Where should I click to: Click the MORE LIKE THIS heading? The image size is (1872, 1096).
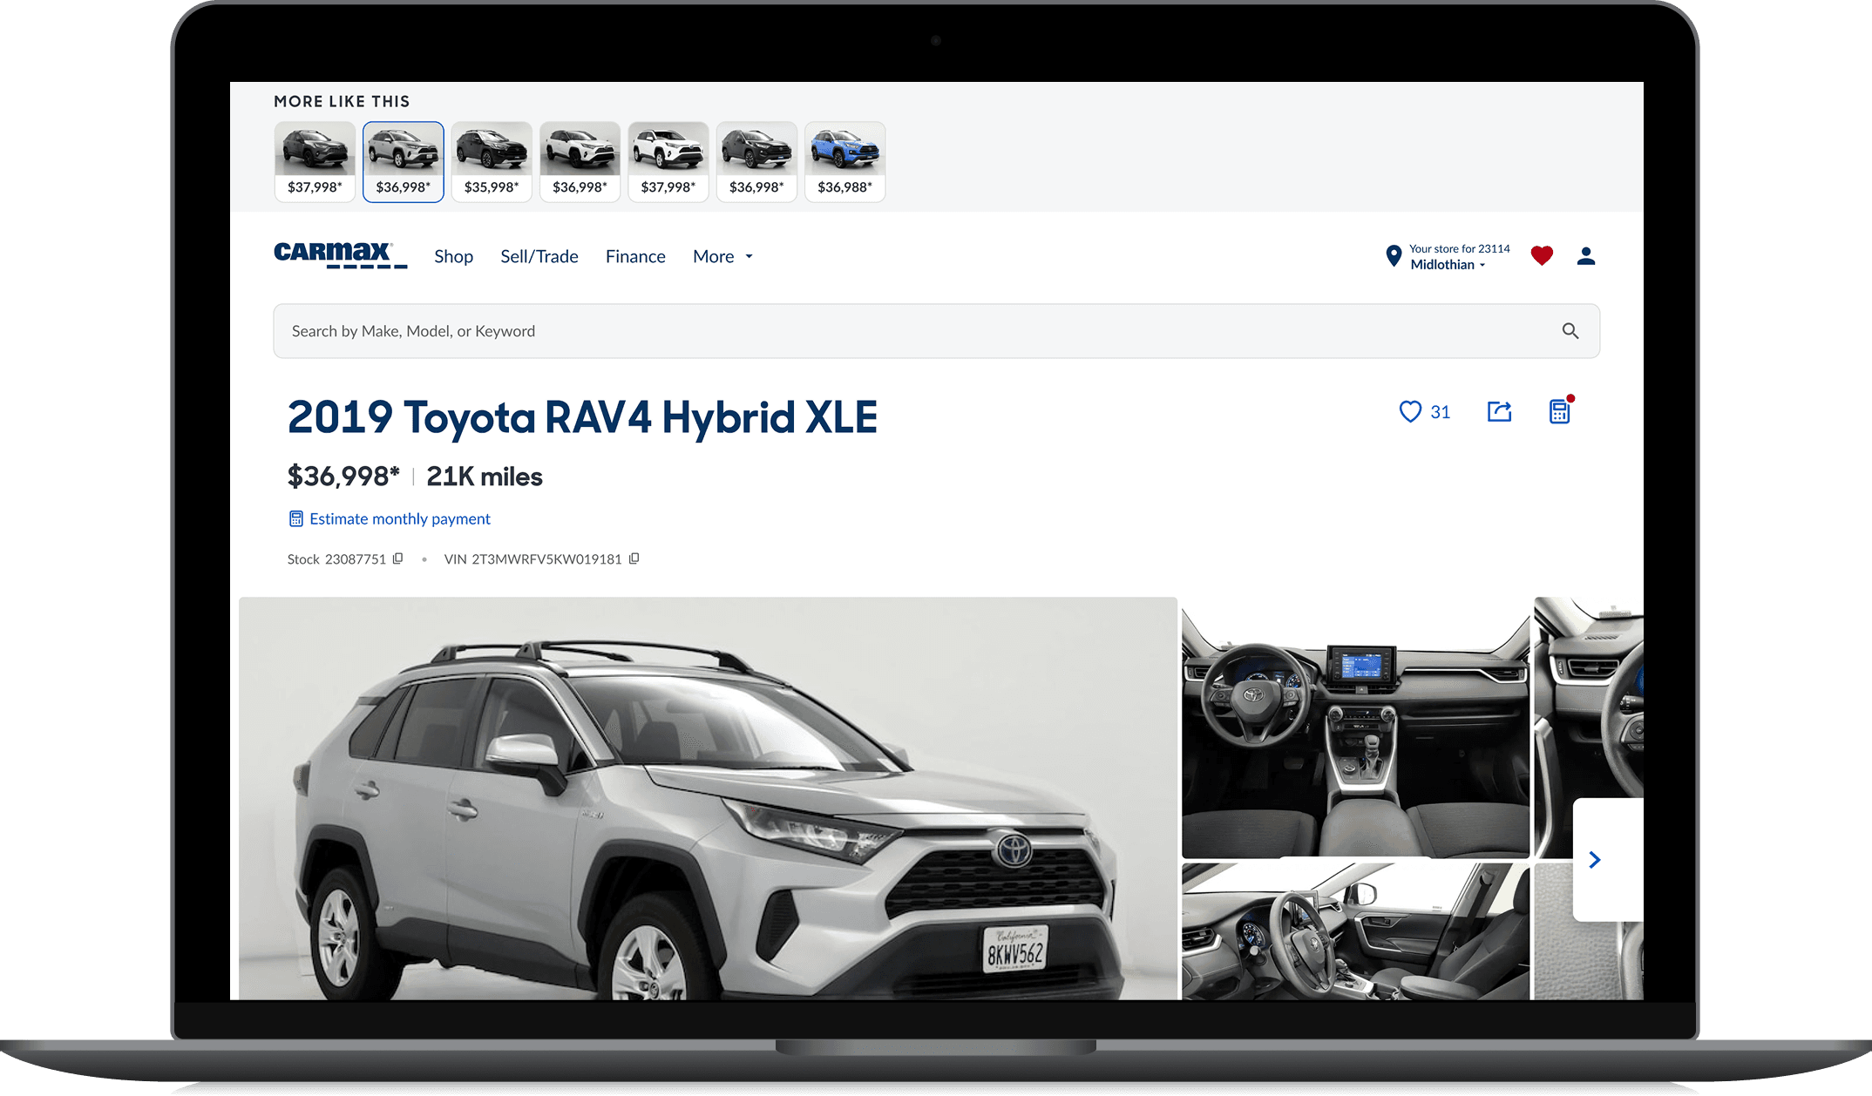(342, 101)
